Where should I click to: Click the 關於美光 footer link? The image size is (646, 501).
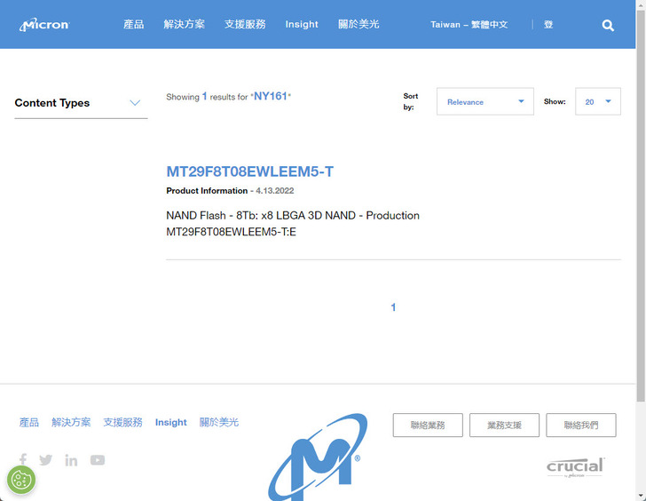pos(219,423)
